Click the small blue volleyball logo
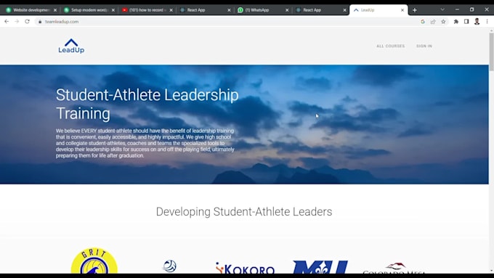Viewport: 494px width, 278px height. [x=169, y=266]
